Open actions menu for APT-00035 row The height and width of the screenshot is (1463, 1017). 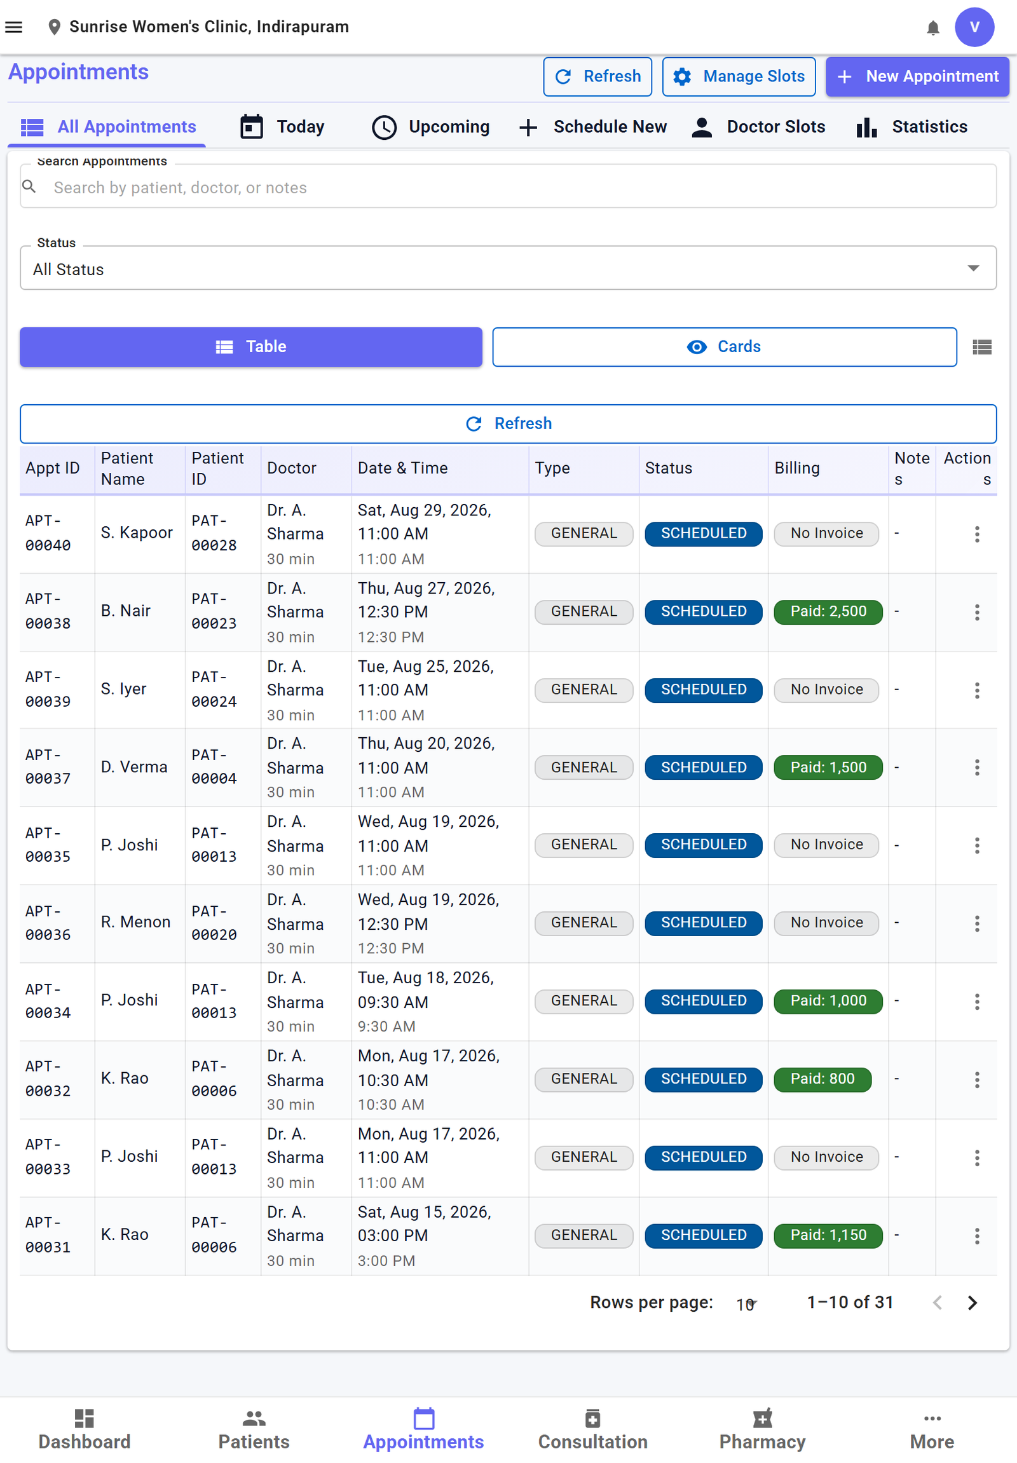pyautogui.click(x=977, y=845)
